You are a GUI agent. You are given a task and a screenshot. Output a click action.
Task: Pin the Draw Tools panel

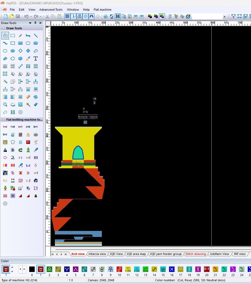(35, 23)
